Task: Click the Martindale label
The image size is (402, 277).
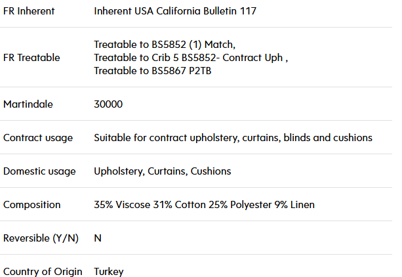Action: pos(28,104)
